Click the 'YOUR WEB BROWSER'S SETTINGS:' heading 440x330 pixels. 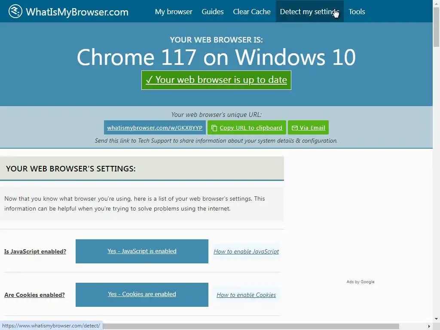coord(71,168)
